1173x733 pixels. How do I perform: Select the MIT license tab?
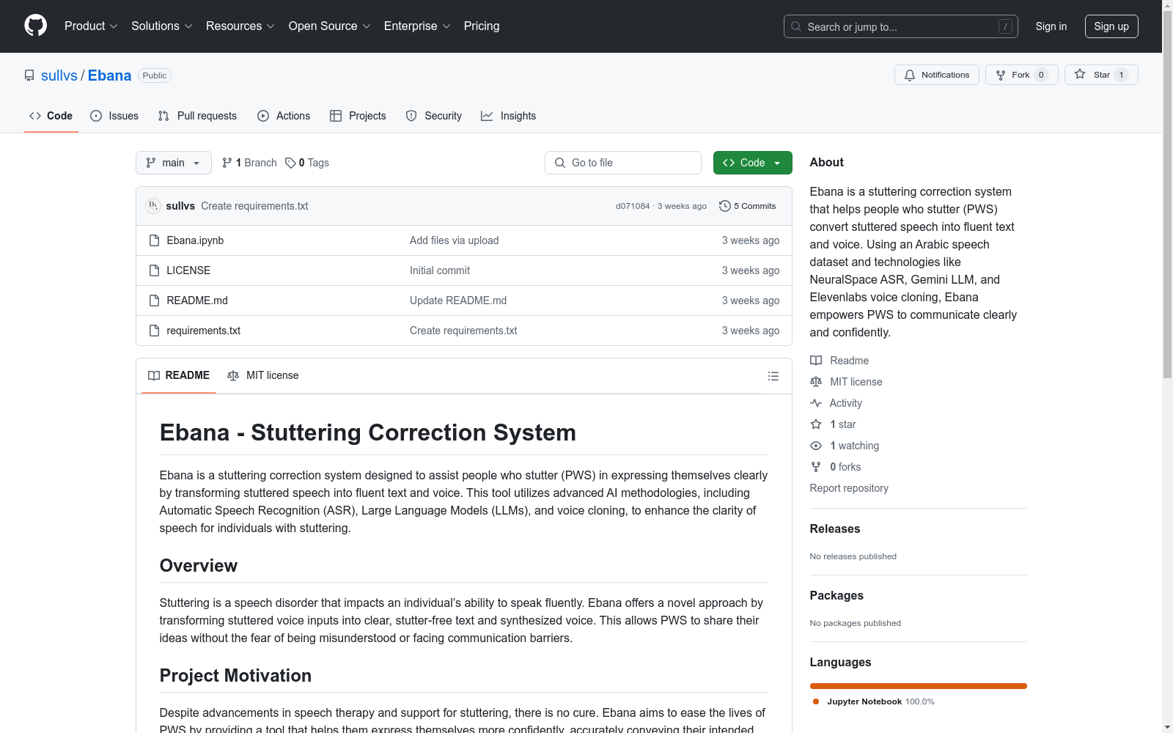263,375
